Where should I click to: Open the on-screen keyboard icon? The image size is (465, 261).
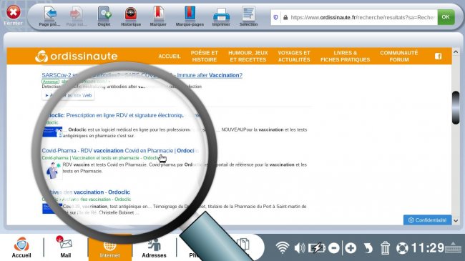453,247
